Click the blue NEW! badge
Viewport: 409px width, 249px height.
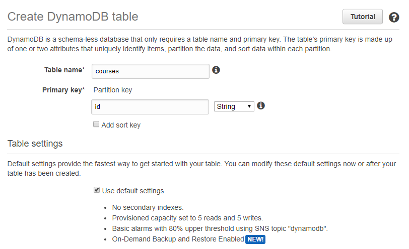[255, 239]
